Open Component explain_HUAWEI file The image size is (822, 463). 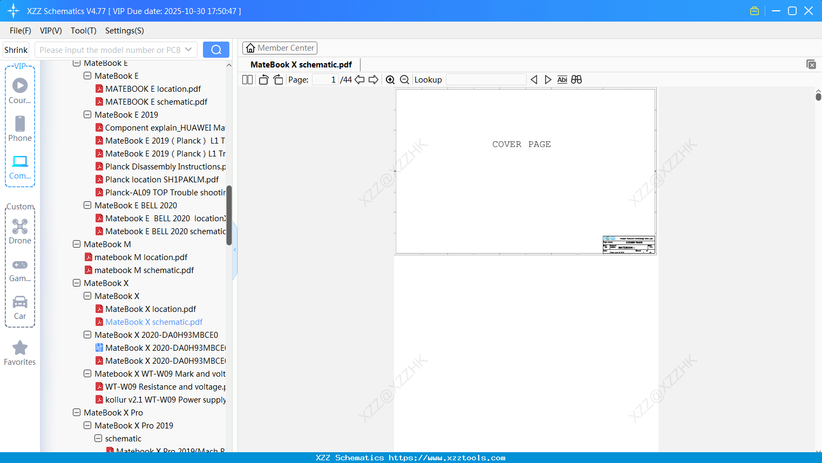[165, 127]
